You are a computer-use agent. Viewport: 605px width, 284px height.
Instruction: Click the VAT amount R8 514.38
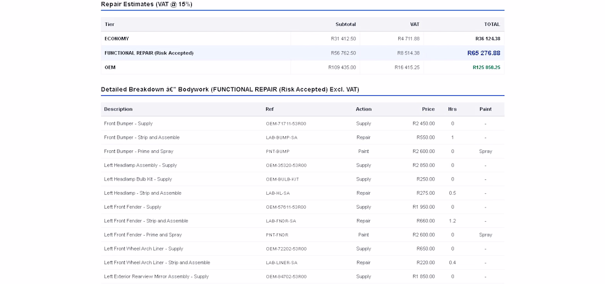408,53
